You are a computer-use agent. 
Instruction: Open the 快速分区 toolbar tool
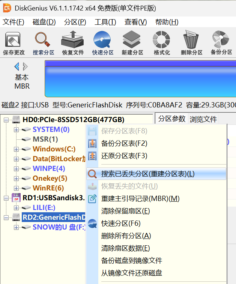click(x=102, y=40)
